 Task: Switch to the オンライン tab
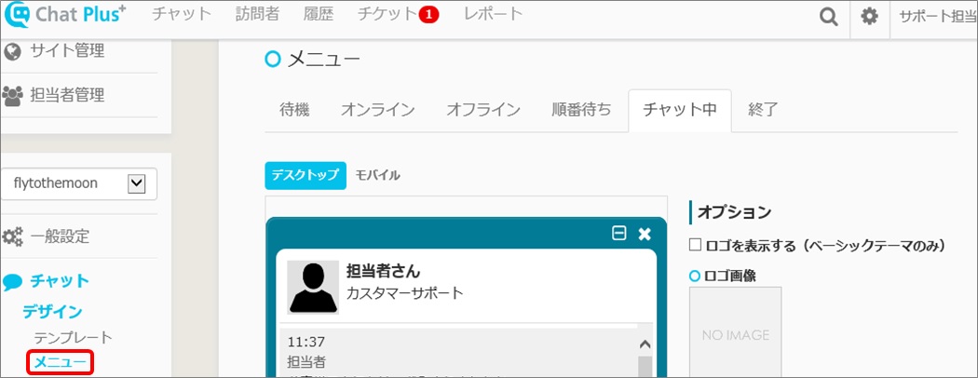pyautogui.click(x=377, y=110)
